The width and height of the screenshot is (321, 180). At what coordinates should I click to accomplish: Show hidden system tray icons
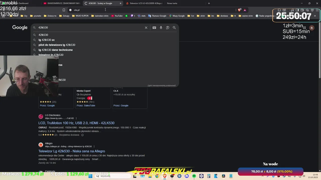(x=263, y=176)
